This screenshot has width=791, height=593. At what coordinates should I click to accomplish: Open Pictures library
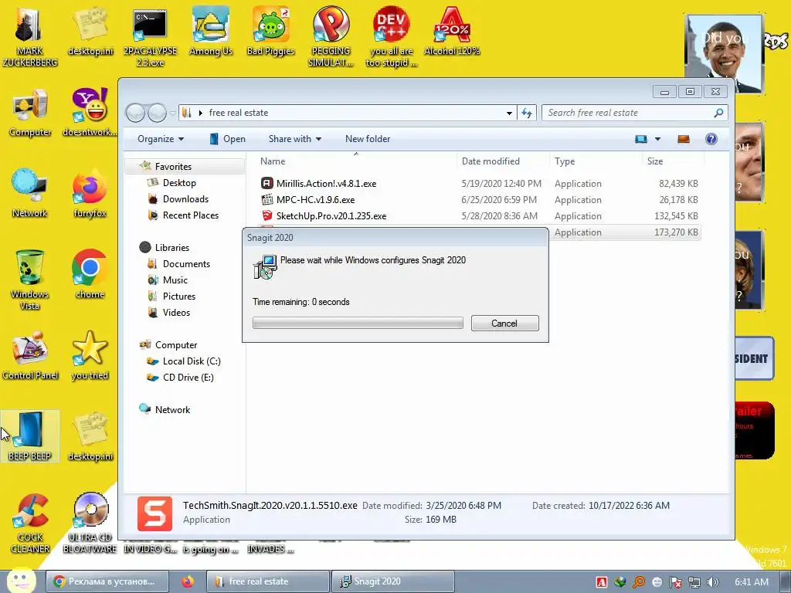pyautogui.click(x=178, y=296)
